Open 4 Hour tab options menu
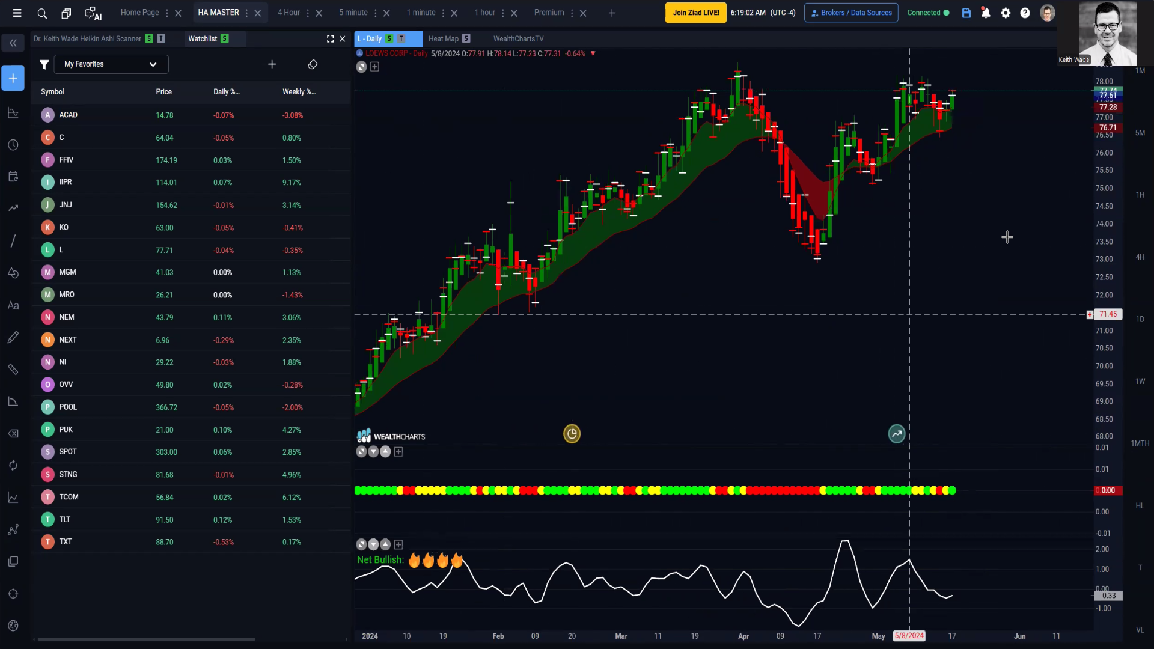Image resolution: width=1154 pixels, height=649 pixels. tap(308, 13)
